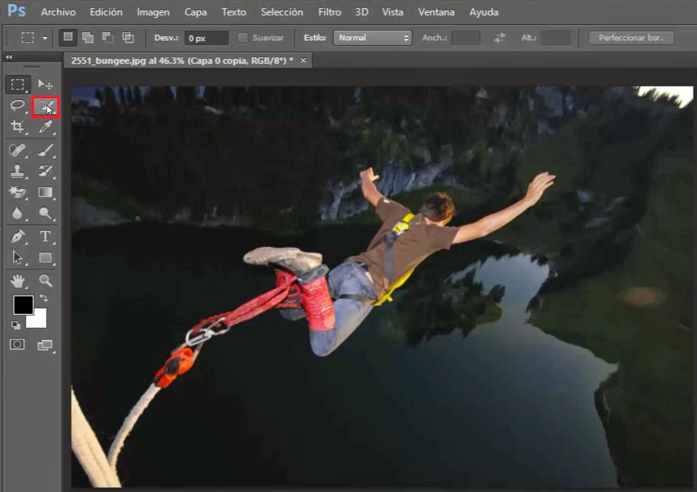697x492 pixels.
Task: Open the Imagen menu
Action: (153, 12)
